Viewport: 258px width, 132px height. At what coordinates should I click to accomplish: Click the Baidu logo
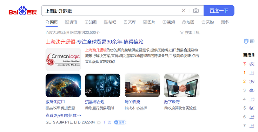23,11
